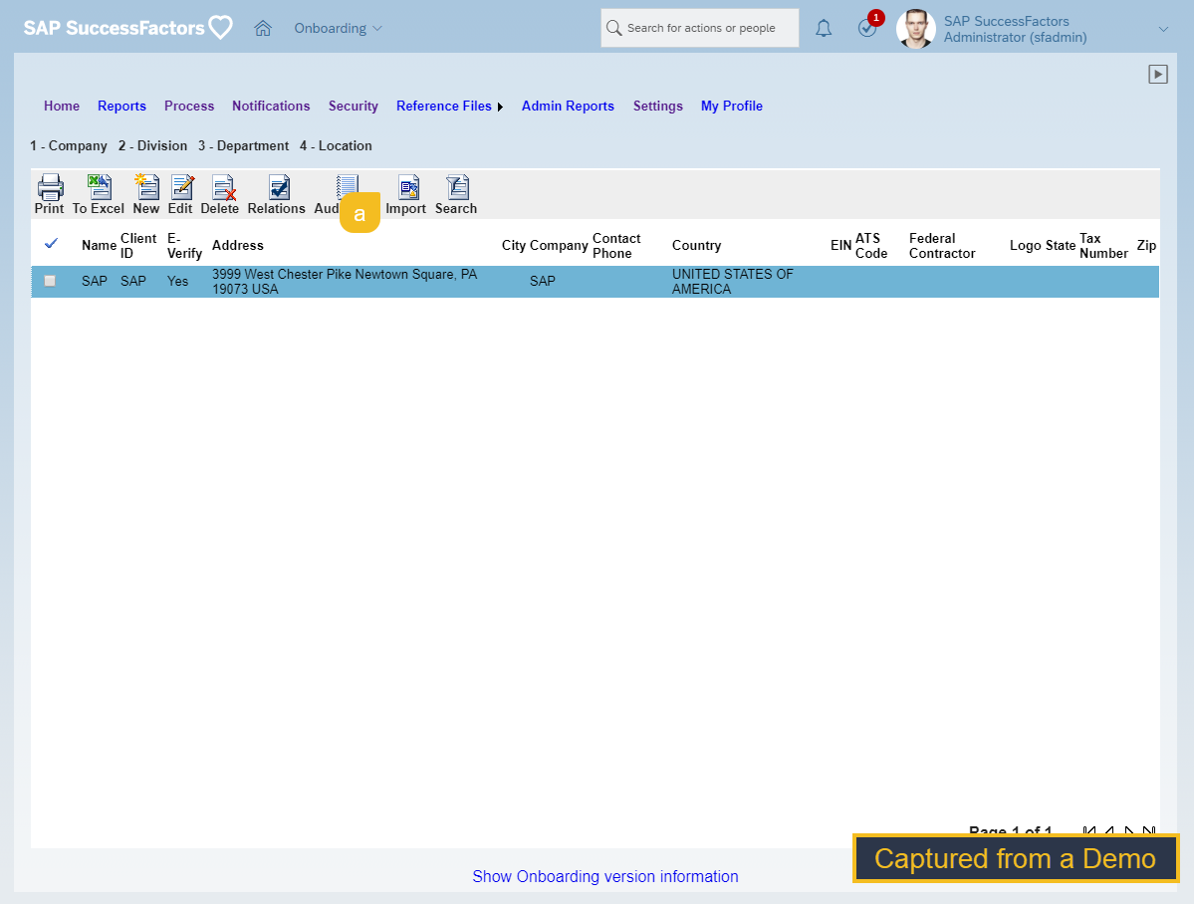Create a record with the New icon

coord(146,187)
